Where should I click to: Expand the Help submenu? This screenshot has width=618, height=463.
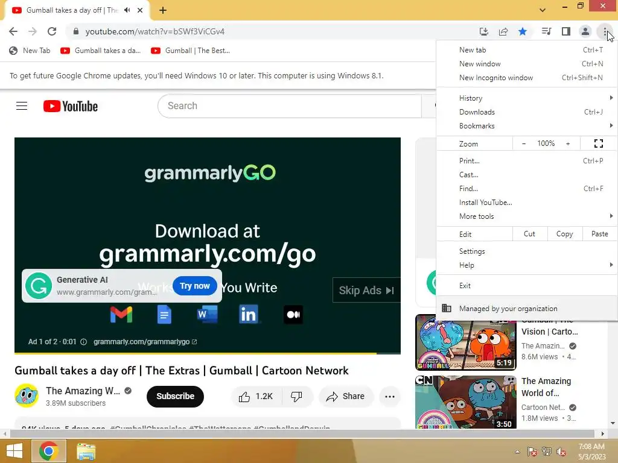click(527, 265)
